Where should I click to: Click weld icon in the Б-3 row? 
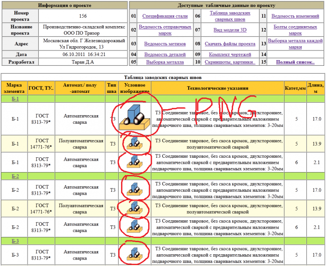pyautogui.click(x=135, y=254)
